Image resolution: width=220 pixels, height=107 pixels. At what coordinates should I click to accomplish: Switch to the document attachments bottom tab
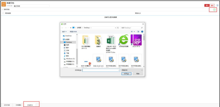tap(30, 105)
